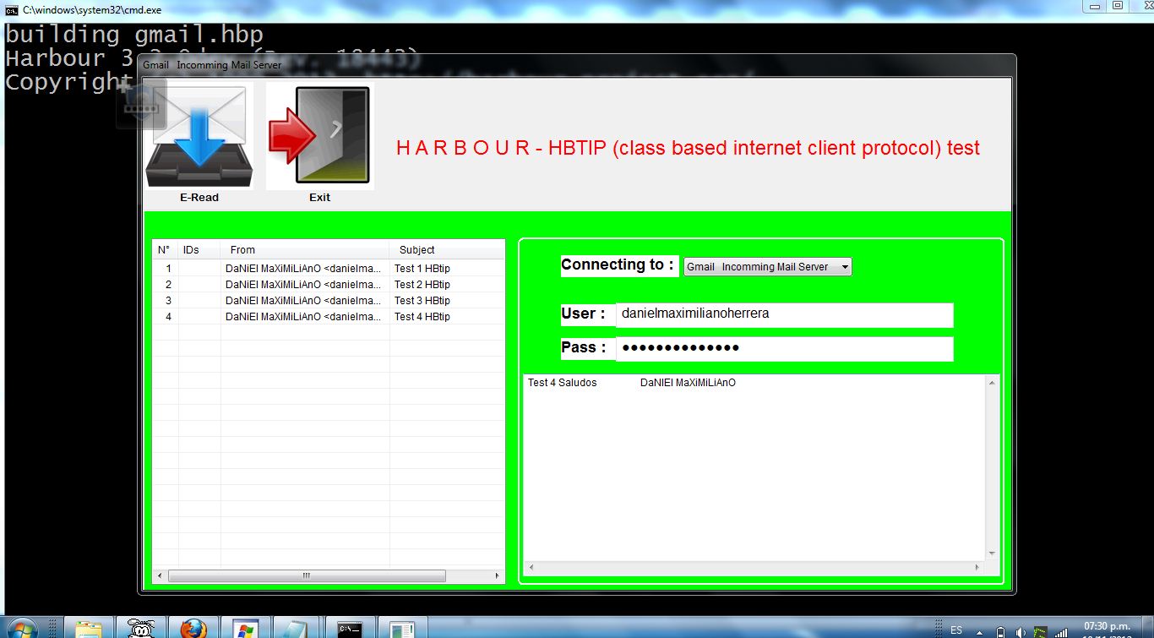Switch keyboard language via the ES indicator
The height and width of the screenshot is (638, 1154).
(955, 630)
